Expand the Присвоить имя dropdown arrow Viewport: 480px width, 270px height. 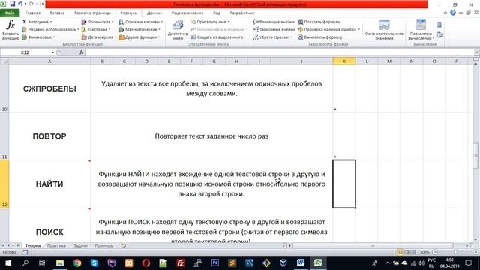(x=229, y=22)
